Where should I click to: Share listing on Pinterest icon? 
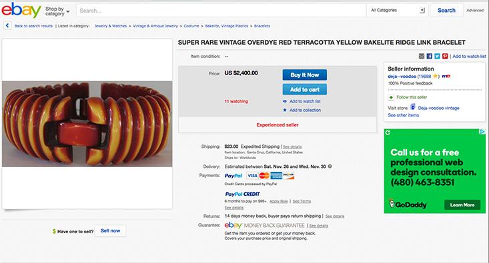point(445,57)
